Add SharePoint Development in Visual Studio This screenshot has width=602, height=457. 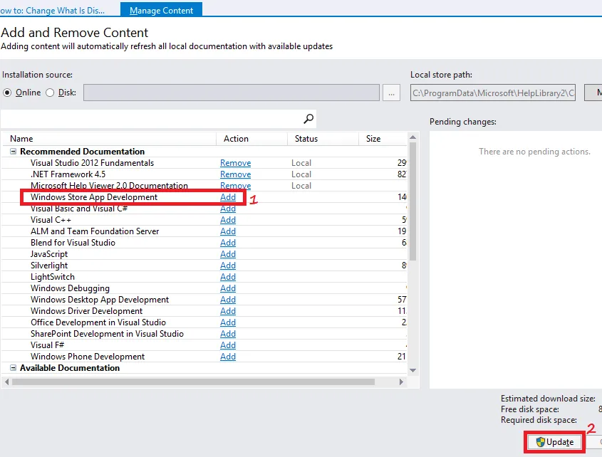(228, 334)
